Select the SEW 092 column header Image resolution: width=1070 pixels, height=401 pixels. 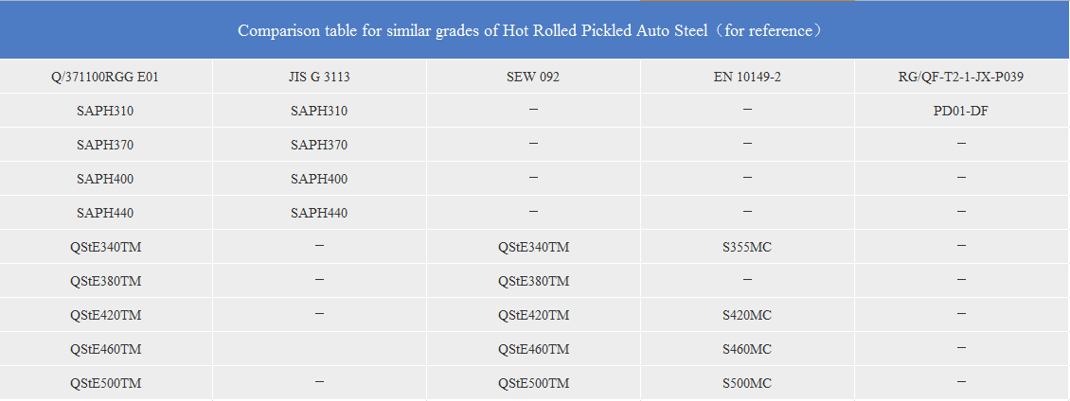[533, 77]
